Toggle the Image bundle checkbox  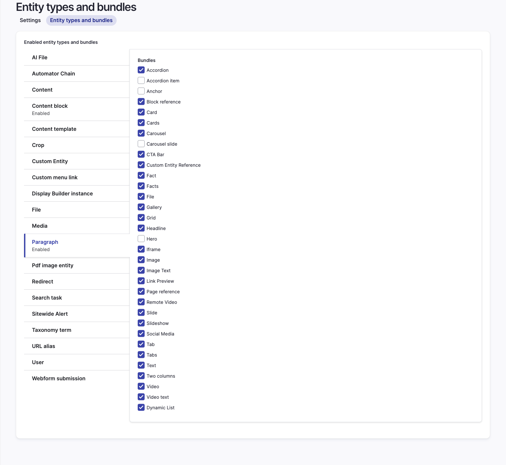(141, 260)
